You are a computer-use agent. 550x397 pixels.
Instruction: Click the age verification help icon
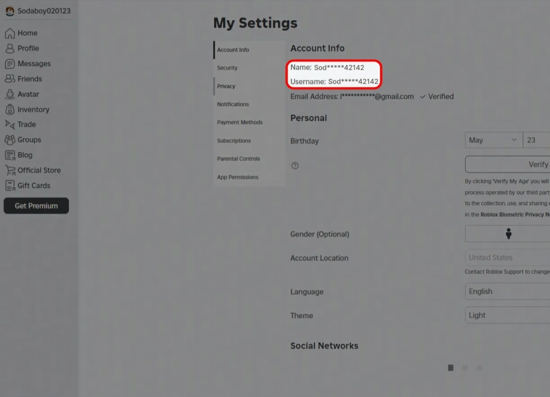(295, 166)
